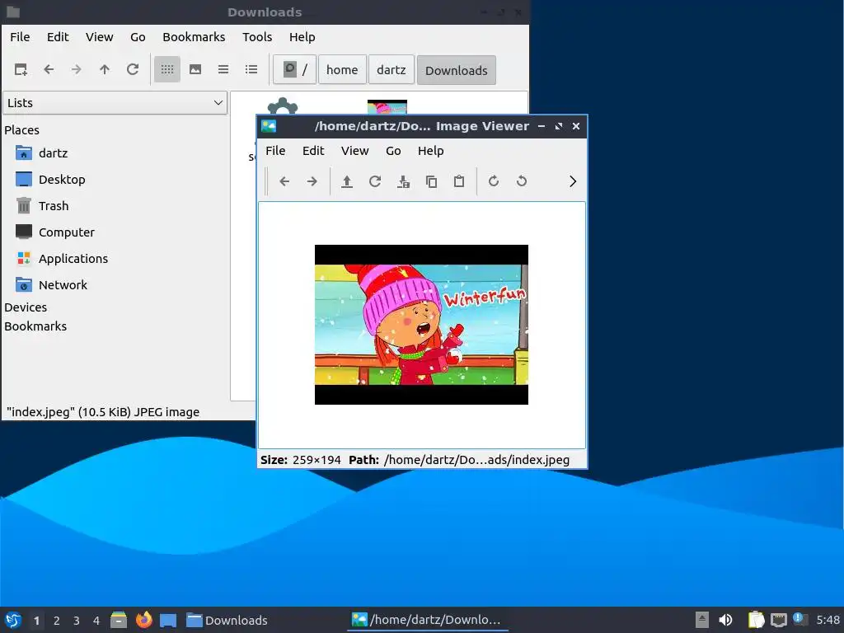
Task: Click Image Viewer title bar icon
Action: coord(269,126)
